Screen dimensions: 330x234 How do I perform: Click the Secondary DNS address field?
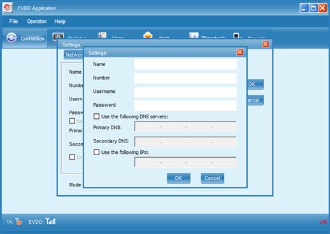tap(185, 141)
